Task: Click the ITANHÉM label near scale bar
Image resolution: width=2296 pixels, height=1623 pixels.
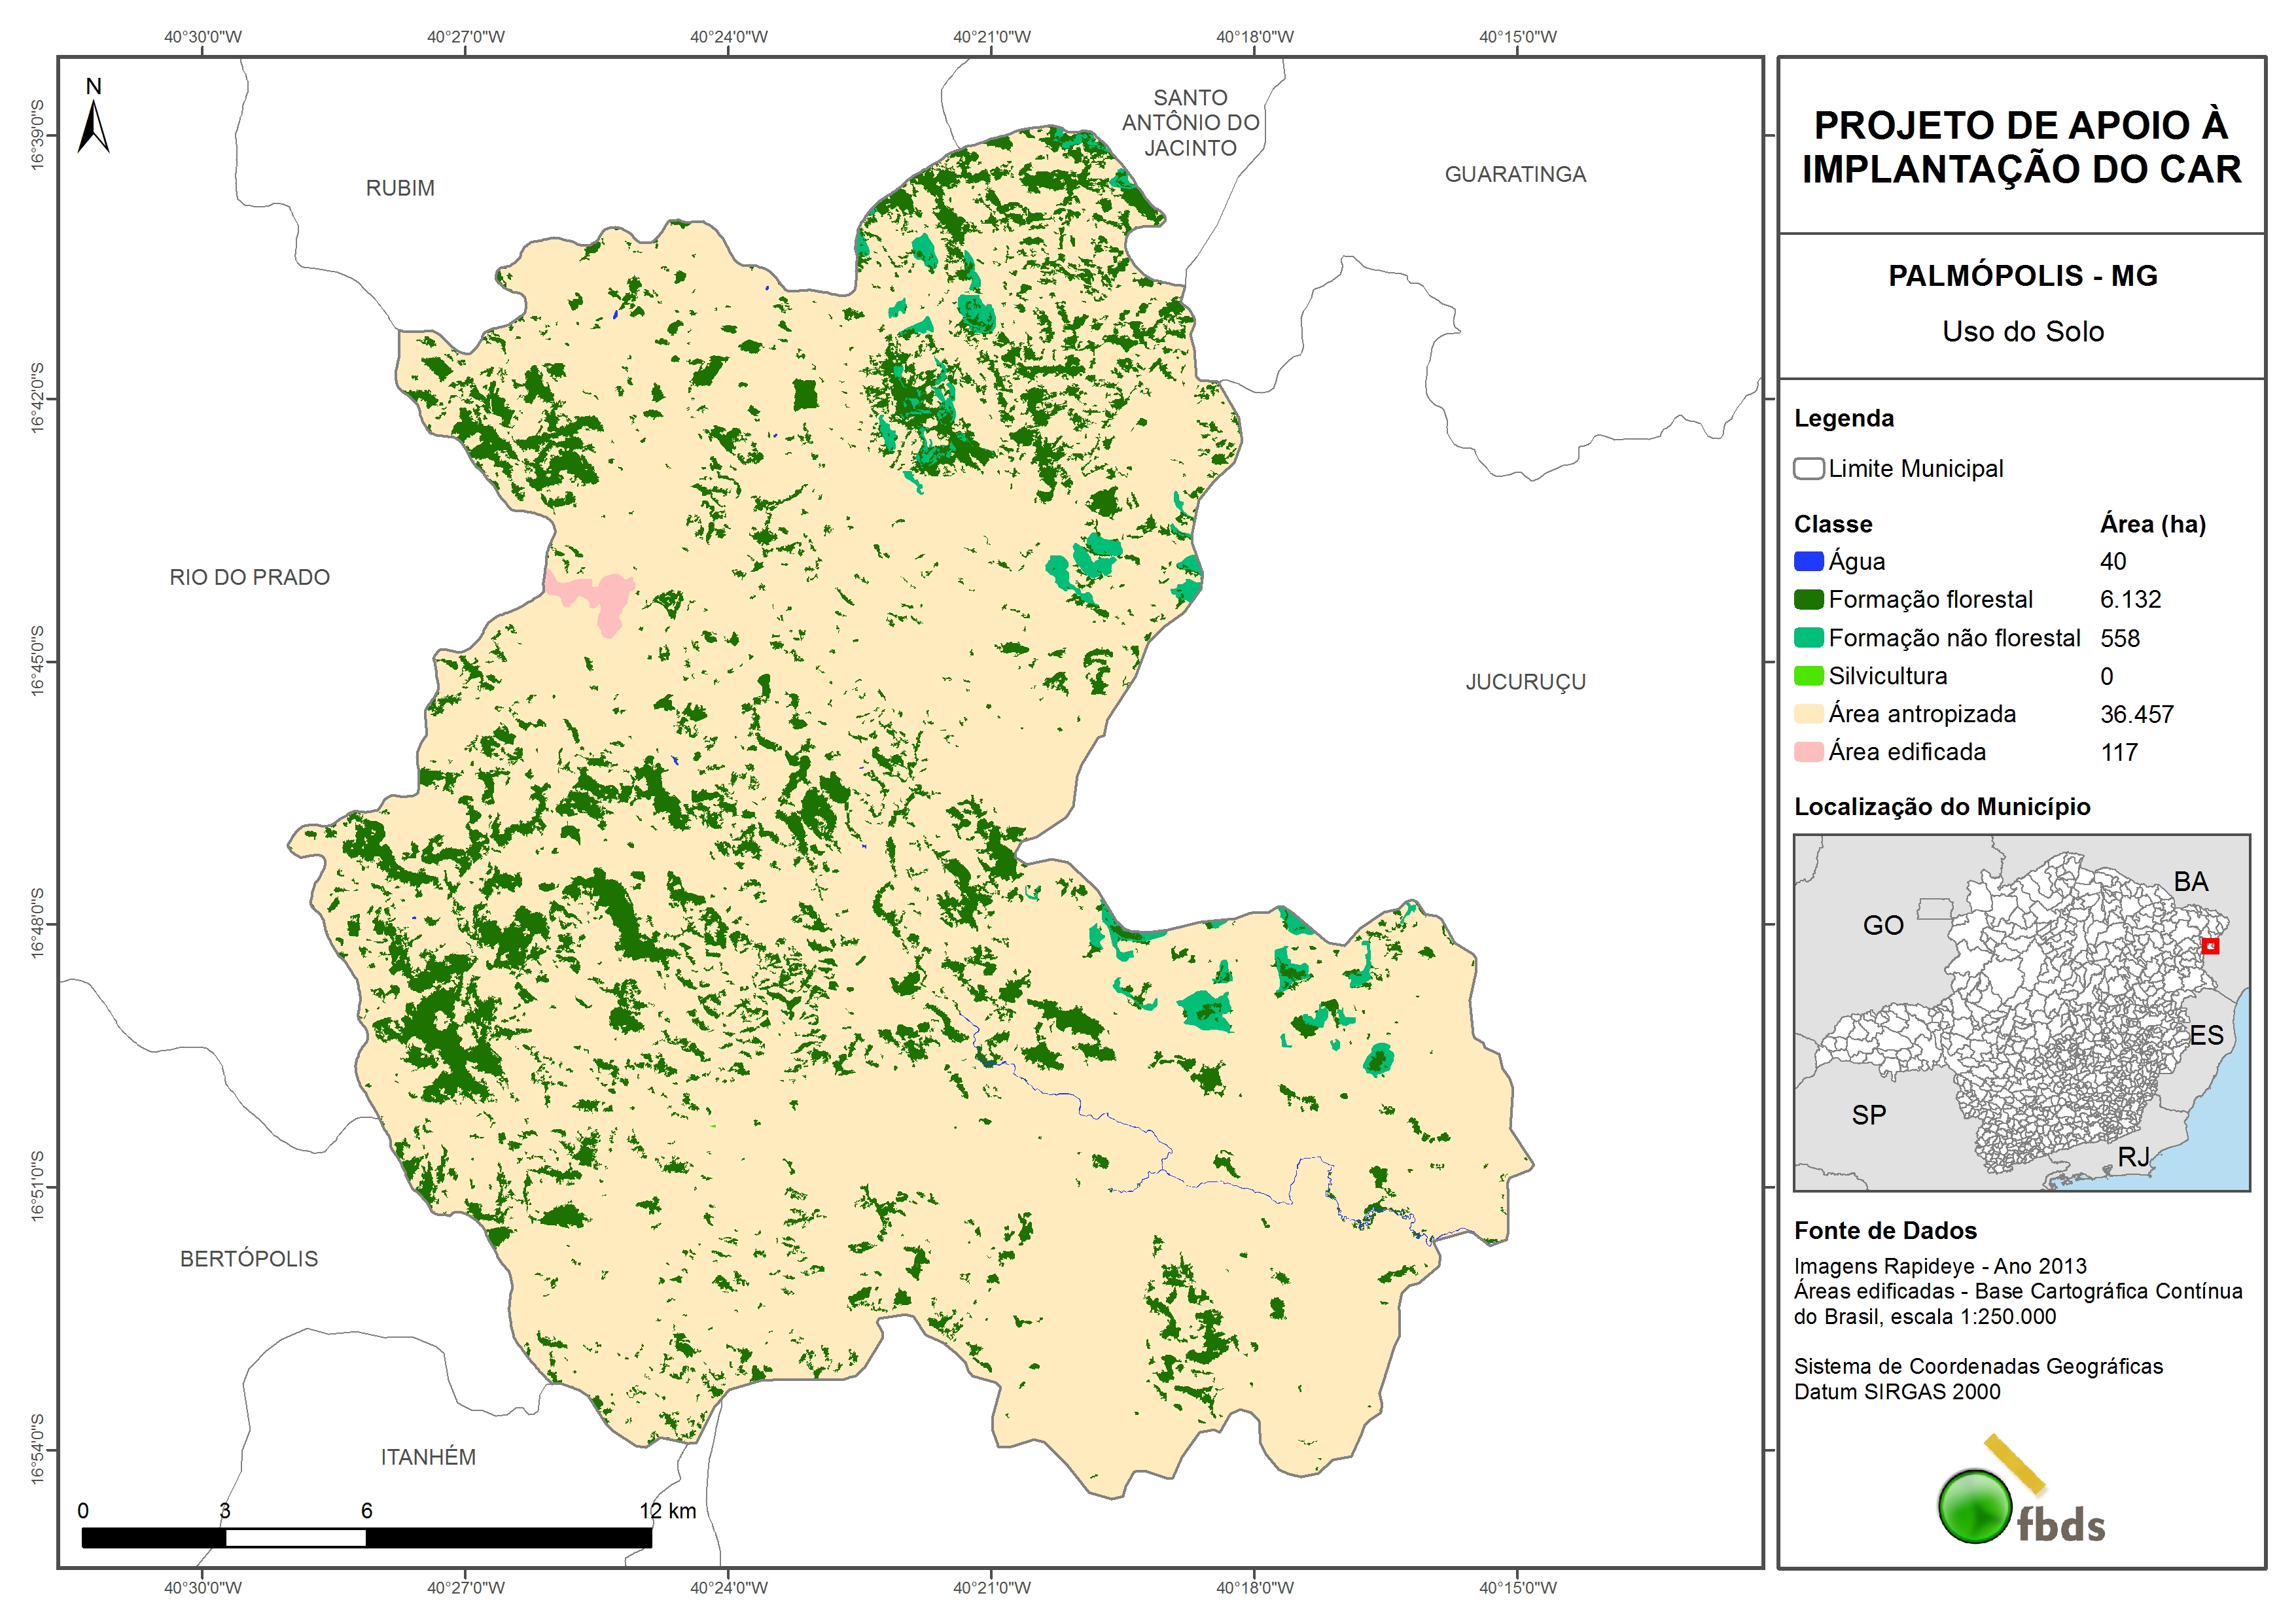Action: (428, 1457)
